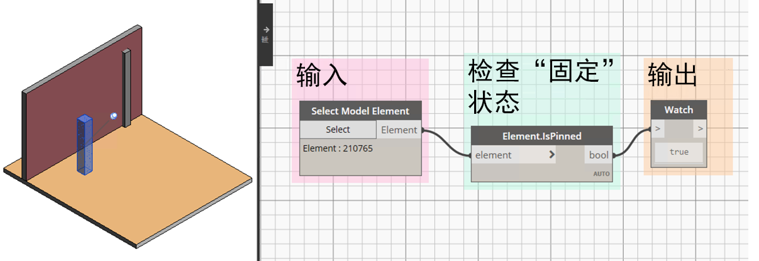Image resolution: width=759 pixels, height=261 pixels.
Task: Select the Watch node header
Action: click(x=679, y=109)
